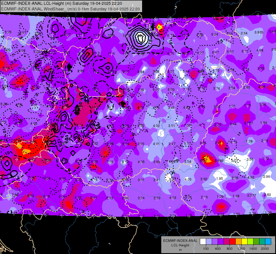Click the grid value '9.07'
276x254 pixels.
(126, 72)
